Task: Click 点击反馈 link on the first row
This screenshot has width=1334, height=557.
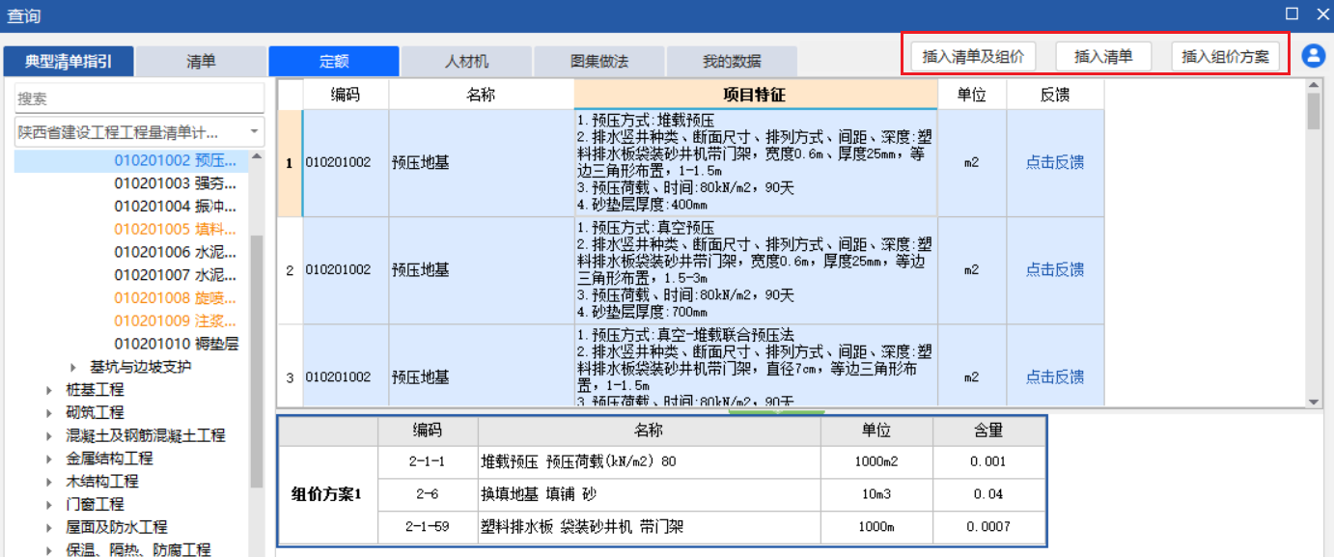Action: (1055, 161)
